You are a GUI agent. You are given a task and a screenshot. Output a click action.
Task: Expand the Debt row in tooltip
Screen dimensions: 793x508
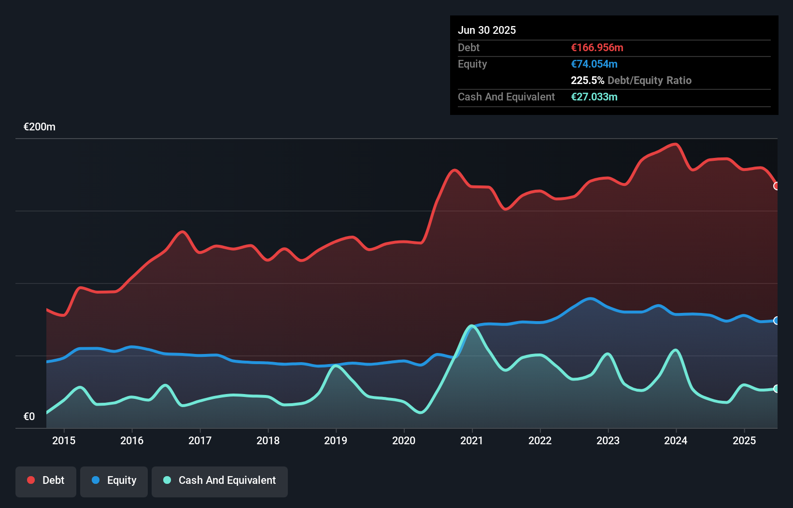pyautogui.click(x=468, y=47)
